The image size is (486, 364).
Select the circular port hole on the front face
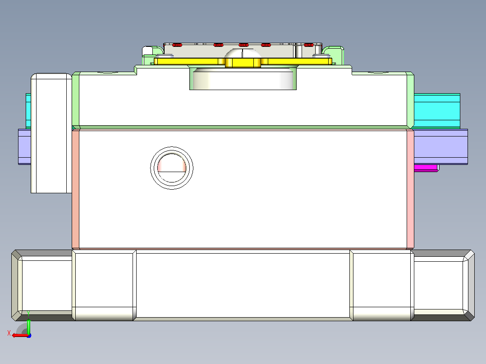(172, 168)
